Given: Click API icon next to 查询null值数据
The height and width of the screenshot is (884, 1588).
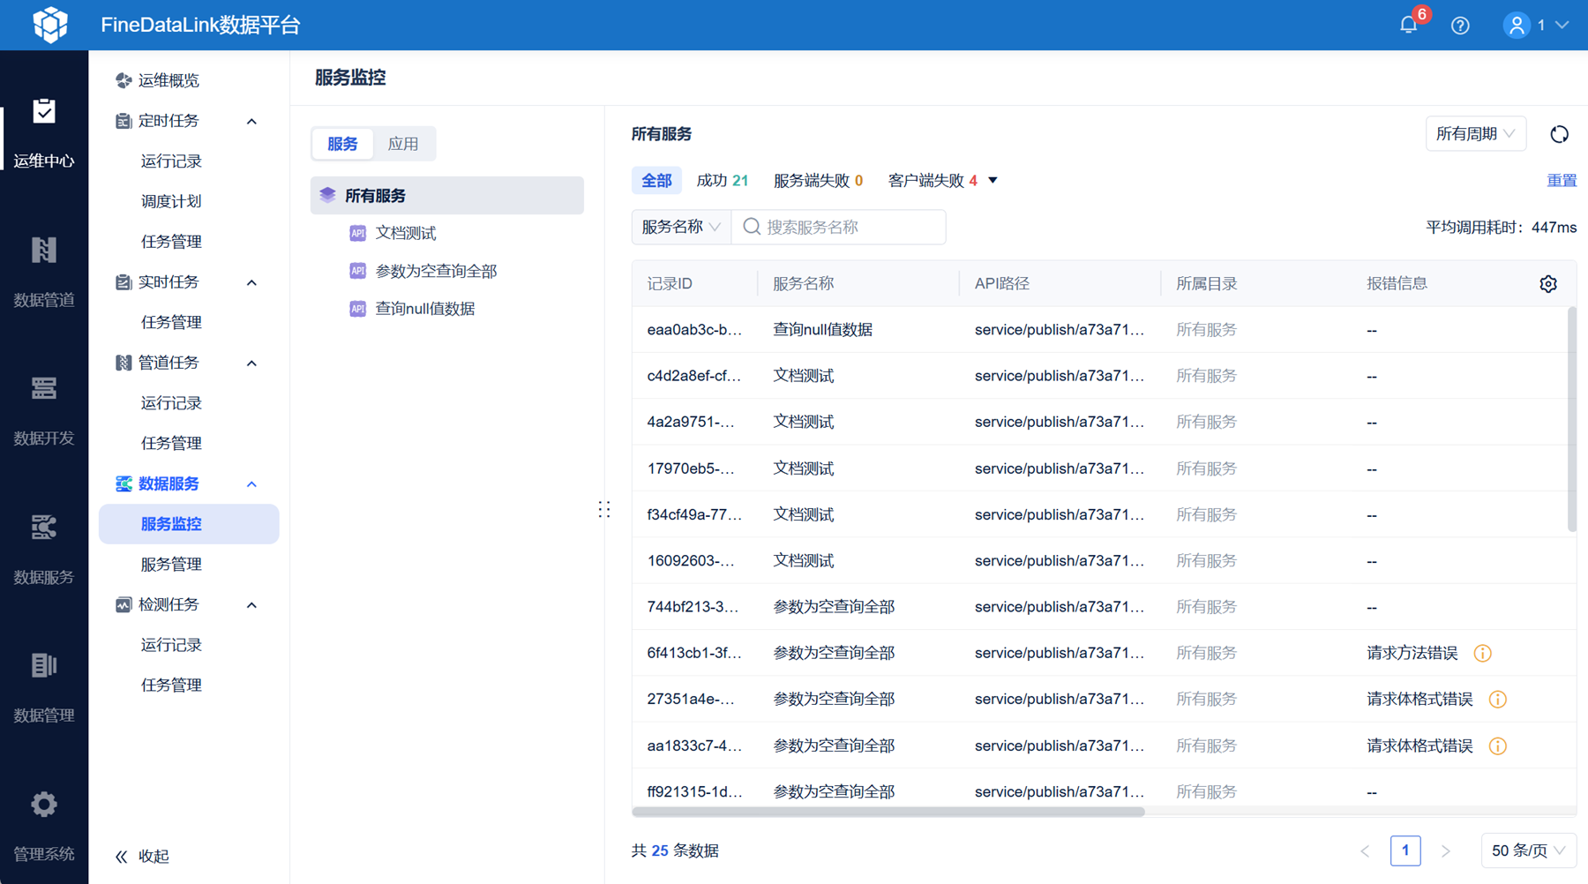Looking at the screenshot, I should point(357,309).
